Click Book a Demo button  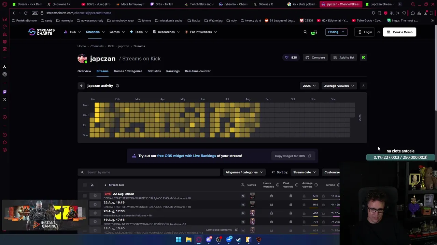(399, 32)
